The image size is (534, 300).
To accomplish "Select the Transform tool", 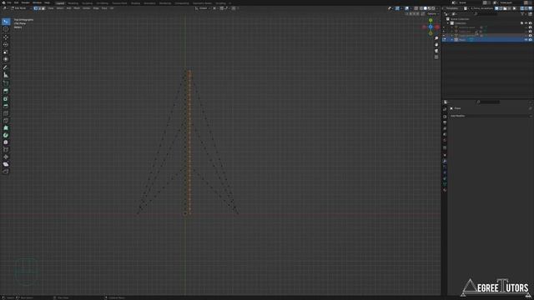I will 6,59.
